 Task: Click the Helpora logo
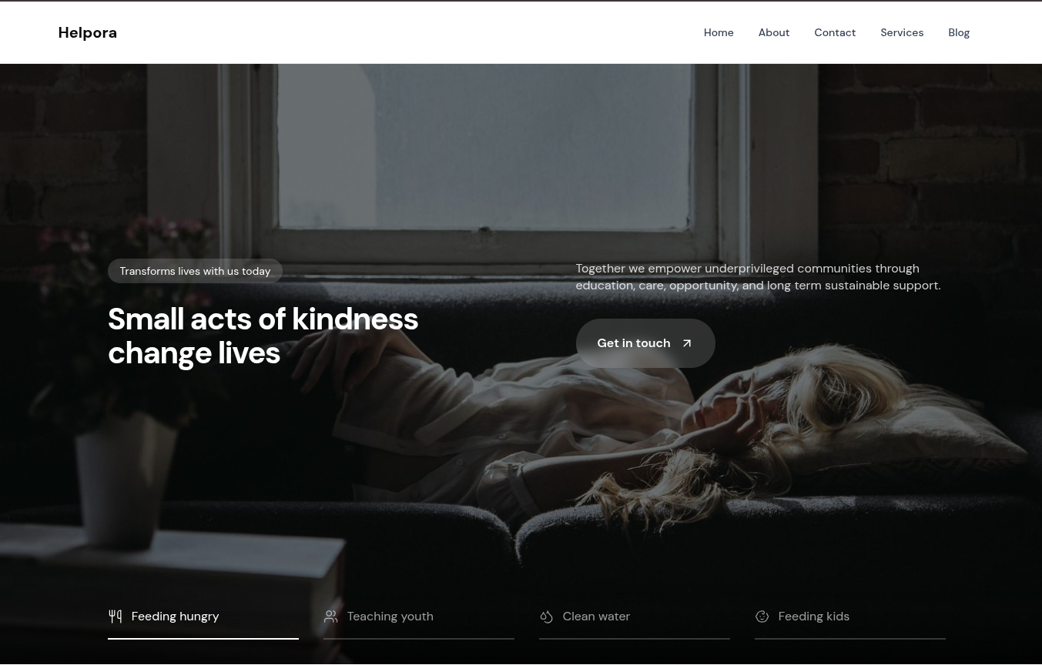[x=88, y=32]
